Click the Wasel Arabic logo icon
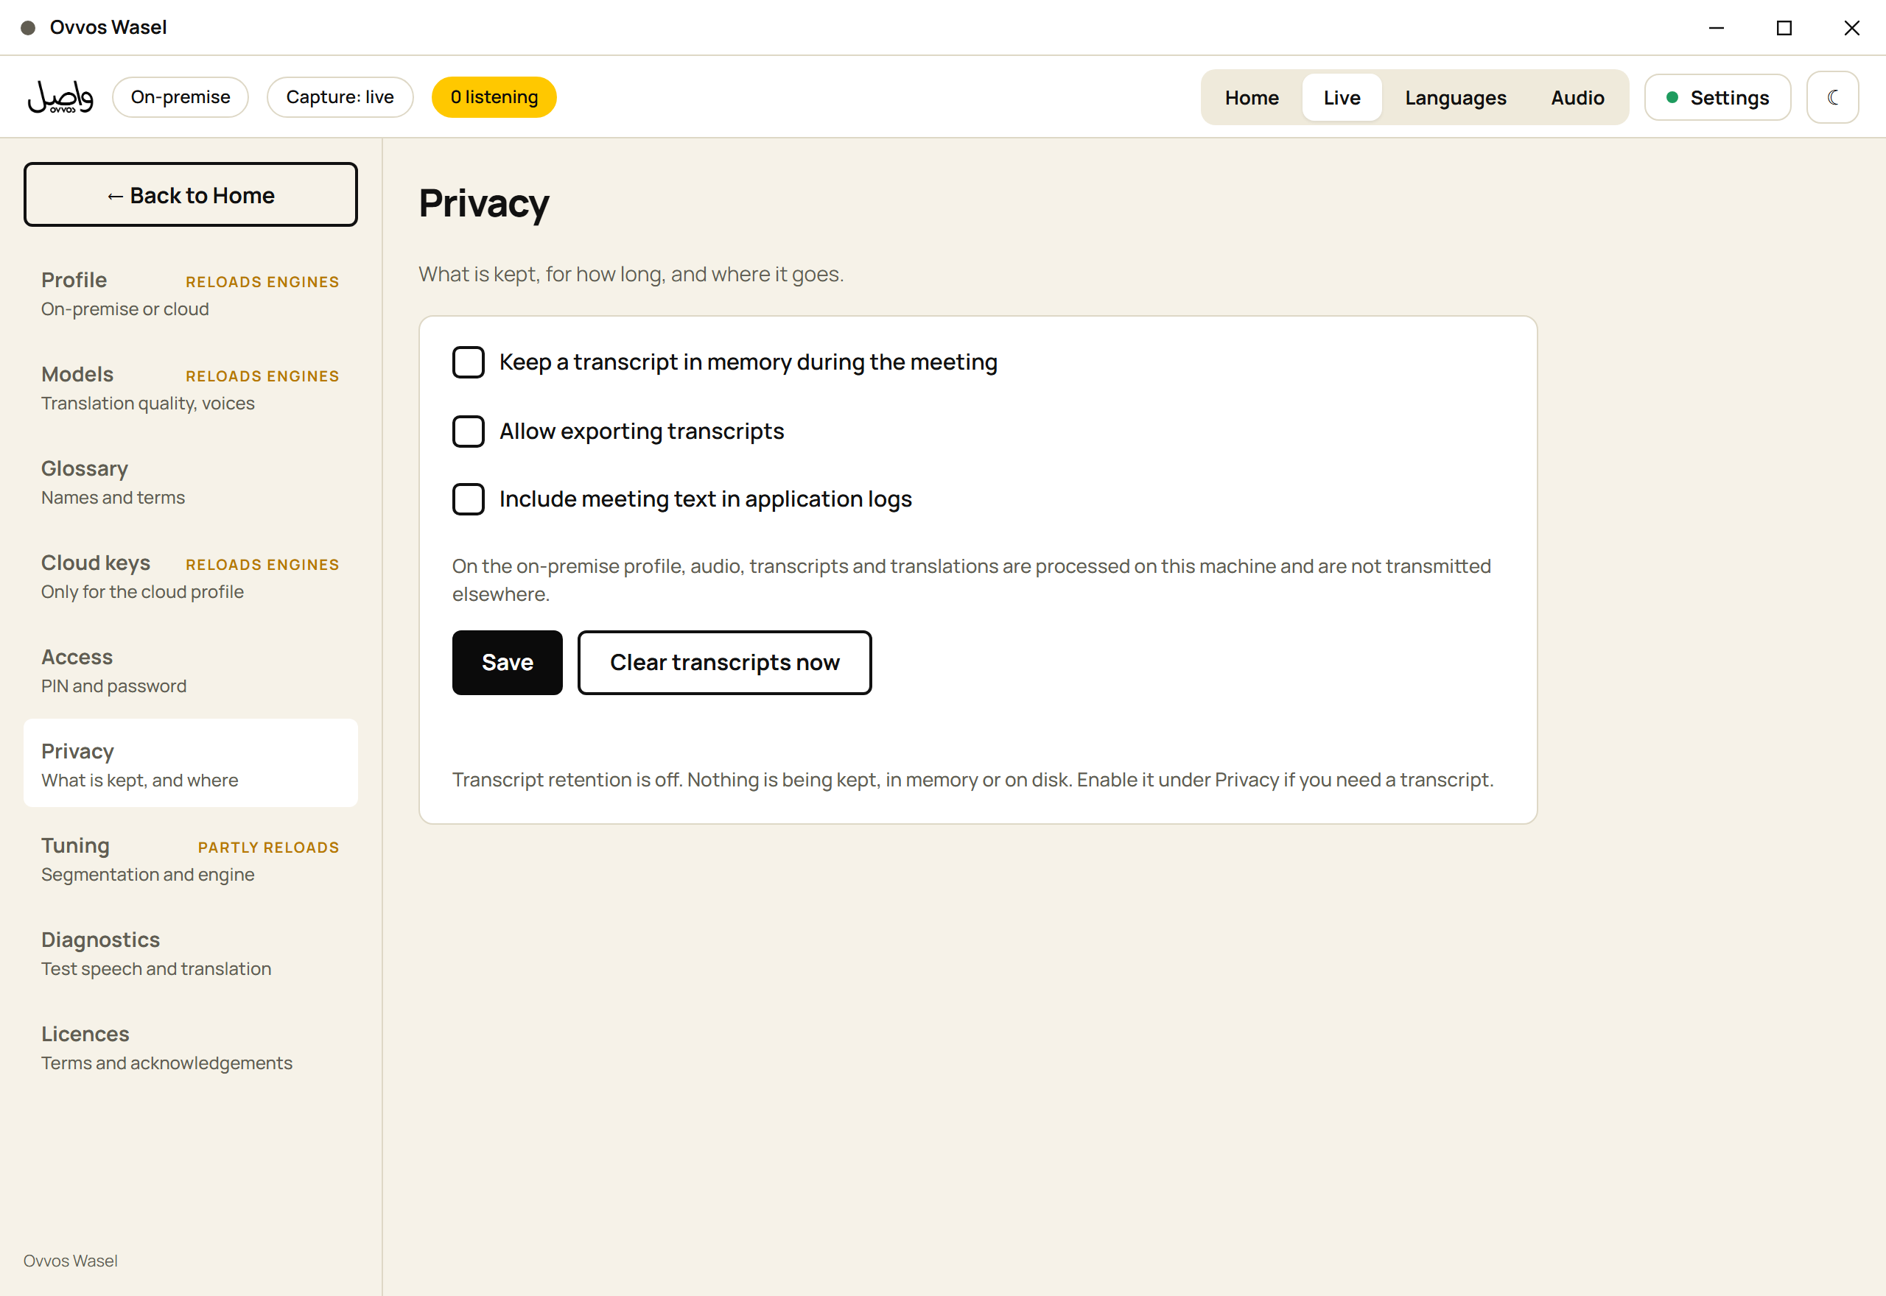 click(60, 96)
